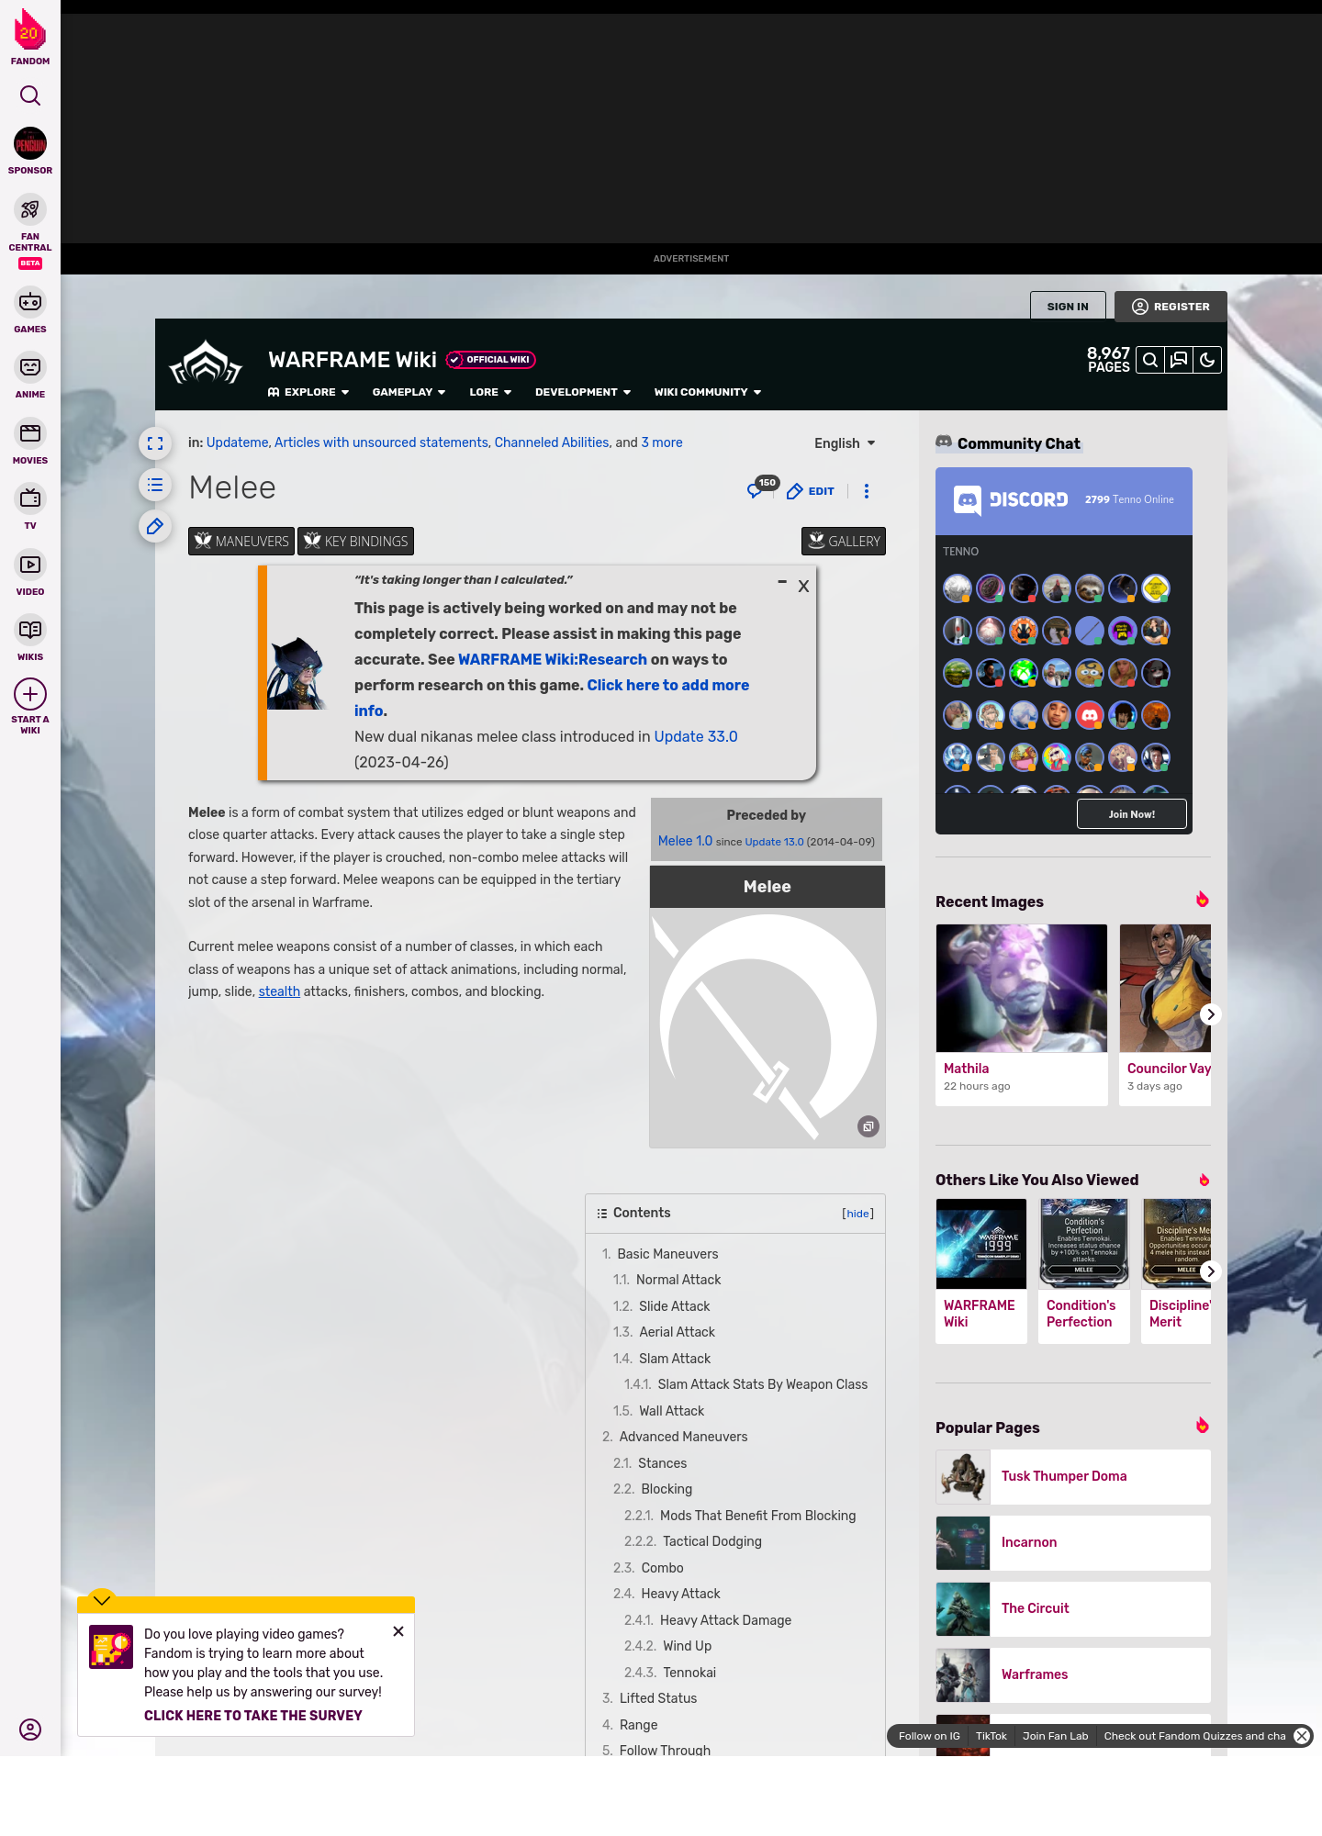The width and height of the screenshot is (1322, 1836).
Task: Show next Others Like You Also Viewed
Action: [1211, 1271]
